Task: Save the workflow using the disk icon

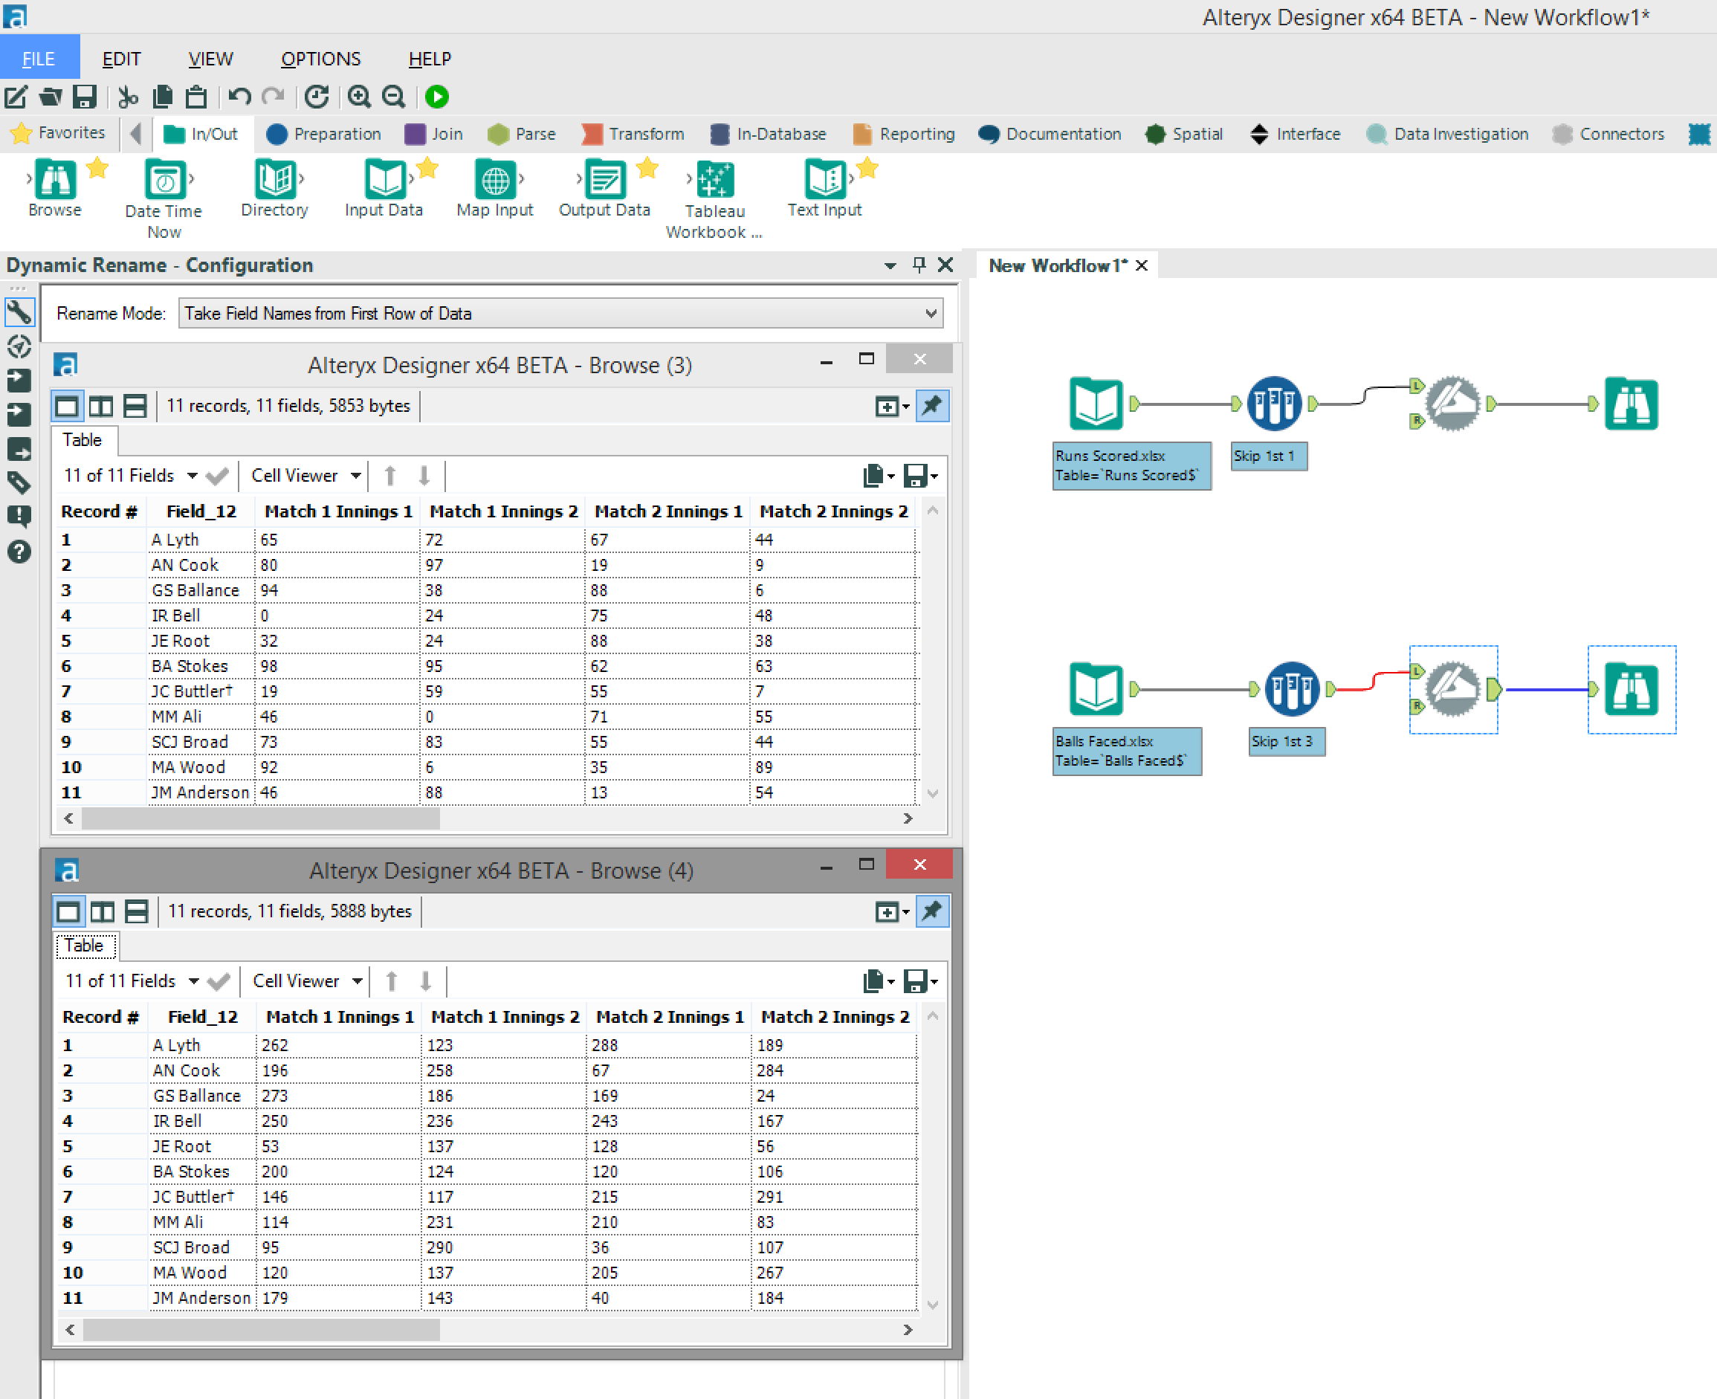Action: tap(85, 97)
